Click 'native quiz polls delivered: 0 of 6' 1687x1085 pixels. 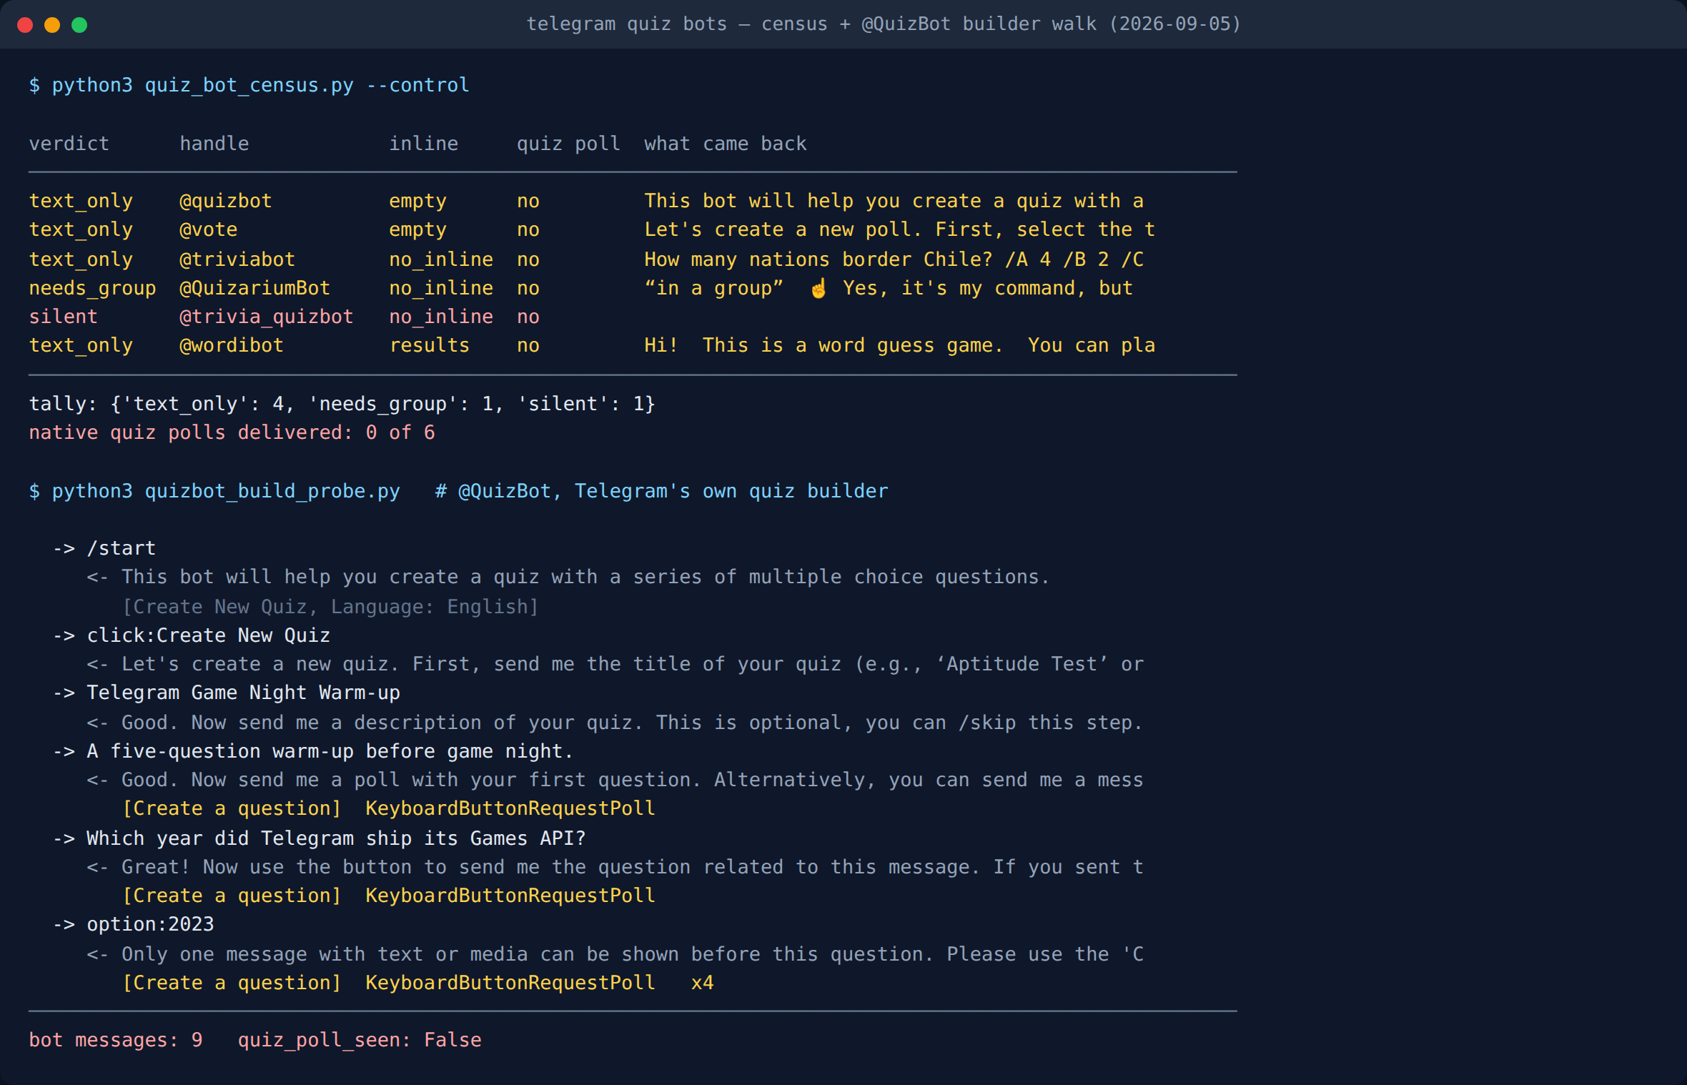[x=232, y=432]
